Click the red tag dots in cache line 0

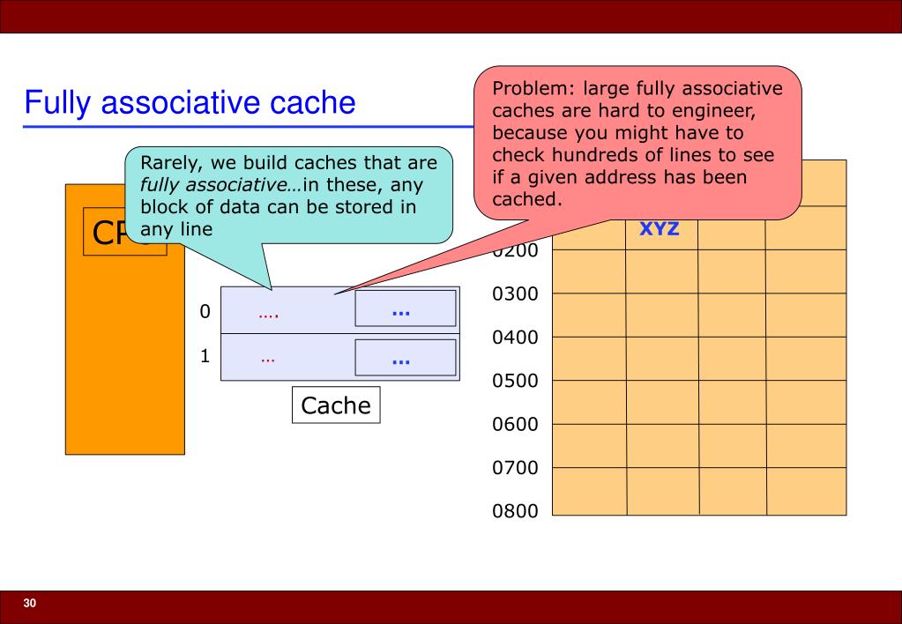(x=269, y=316)
